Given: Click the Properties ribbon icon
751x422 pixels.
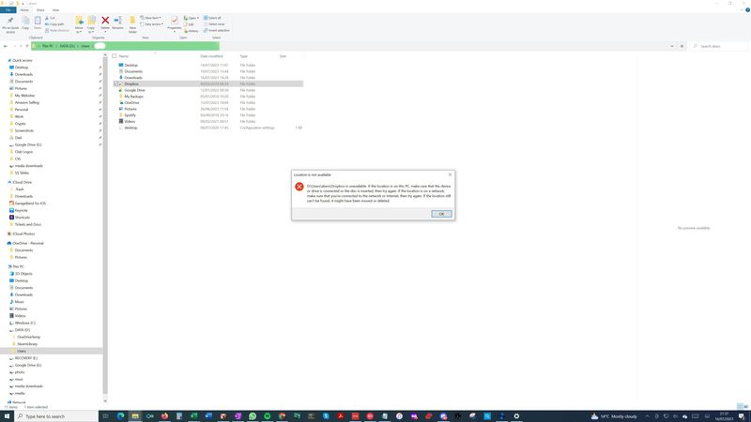Looking at the screenshot, I should coord(175,23).
